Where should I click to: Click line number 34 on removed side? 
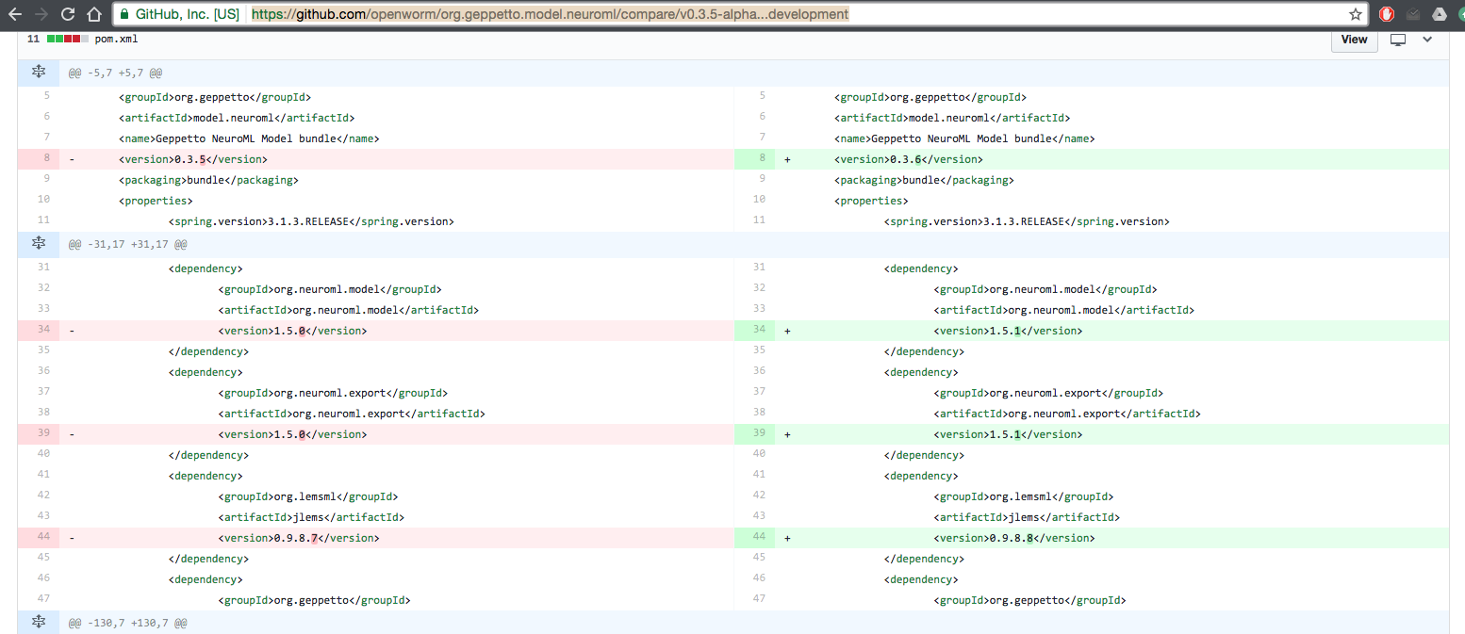39,331
